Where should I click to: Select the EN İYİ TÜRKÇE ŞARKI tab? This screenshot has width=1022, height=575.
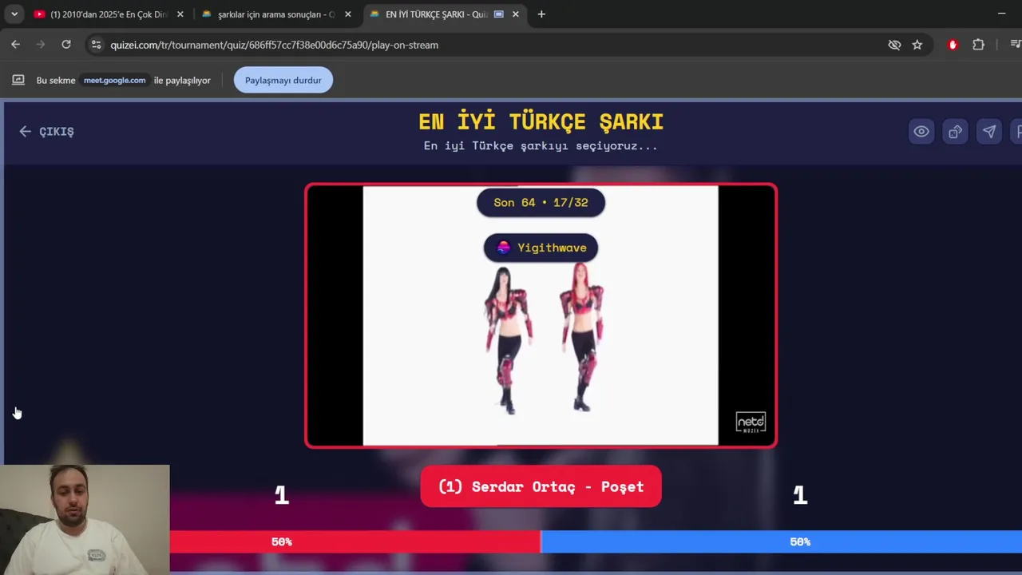pos(445,14)
